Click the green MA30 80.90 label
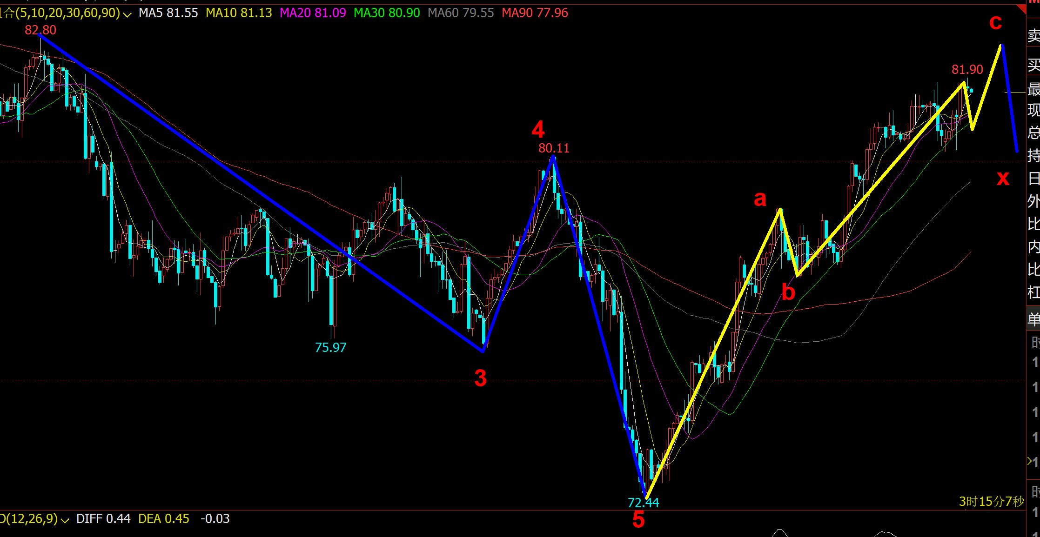1040x537 pixels. (387, 13)
